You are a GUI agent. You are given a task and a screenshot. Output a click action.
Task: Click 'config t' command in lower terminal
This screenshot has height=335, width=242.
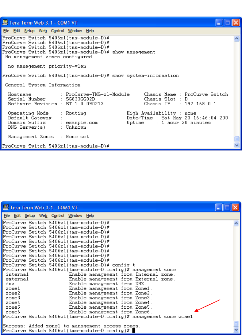click(x=124, y=265)
